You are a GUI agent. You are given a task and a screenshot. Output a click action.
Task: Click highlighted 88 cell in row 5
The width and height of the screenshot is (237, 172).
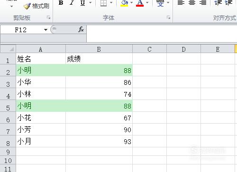pos(99,106)
